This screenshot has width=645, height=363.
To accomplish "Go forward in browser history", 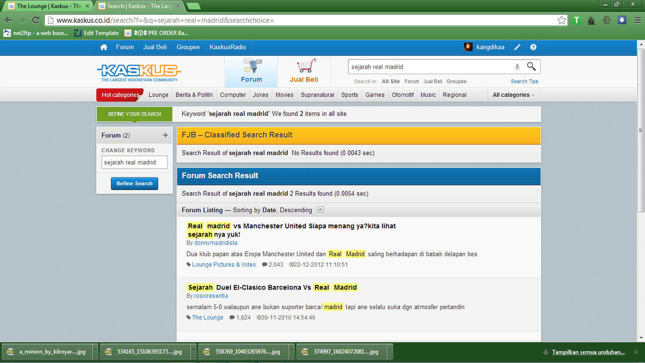I will [x=22, y=20].
